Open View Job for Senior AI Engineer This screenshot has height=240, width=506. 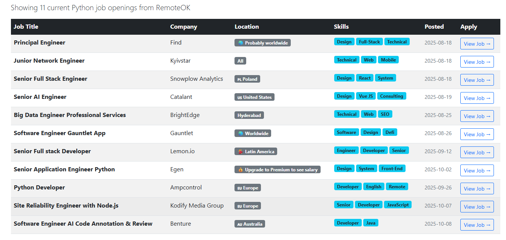pos(477,98)
